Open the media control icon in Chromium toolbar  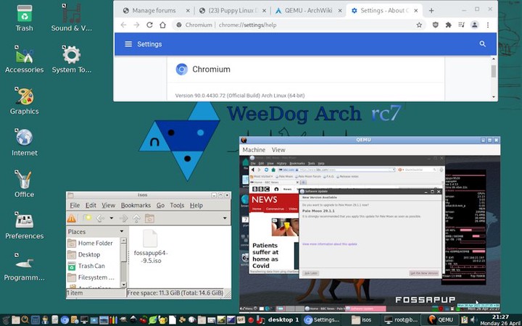461,25
